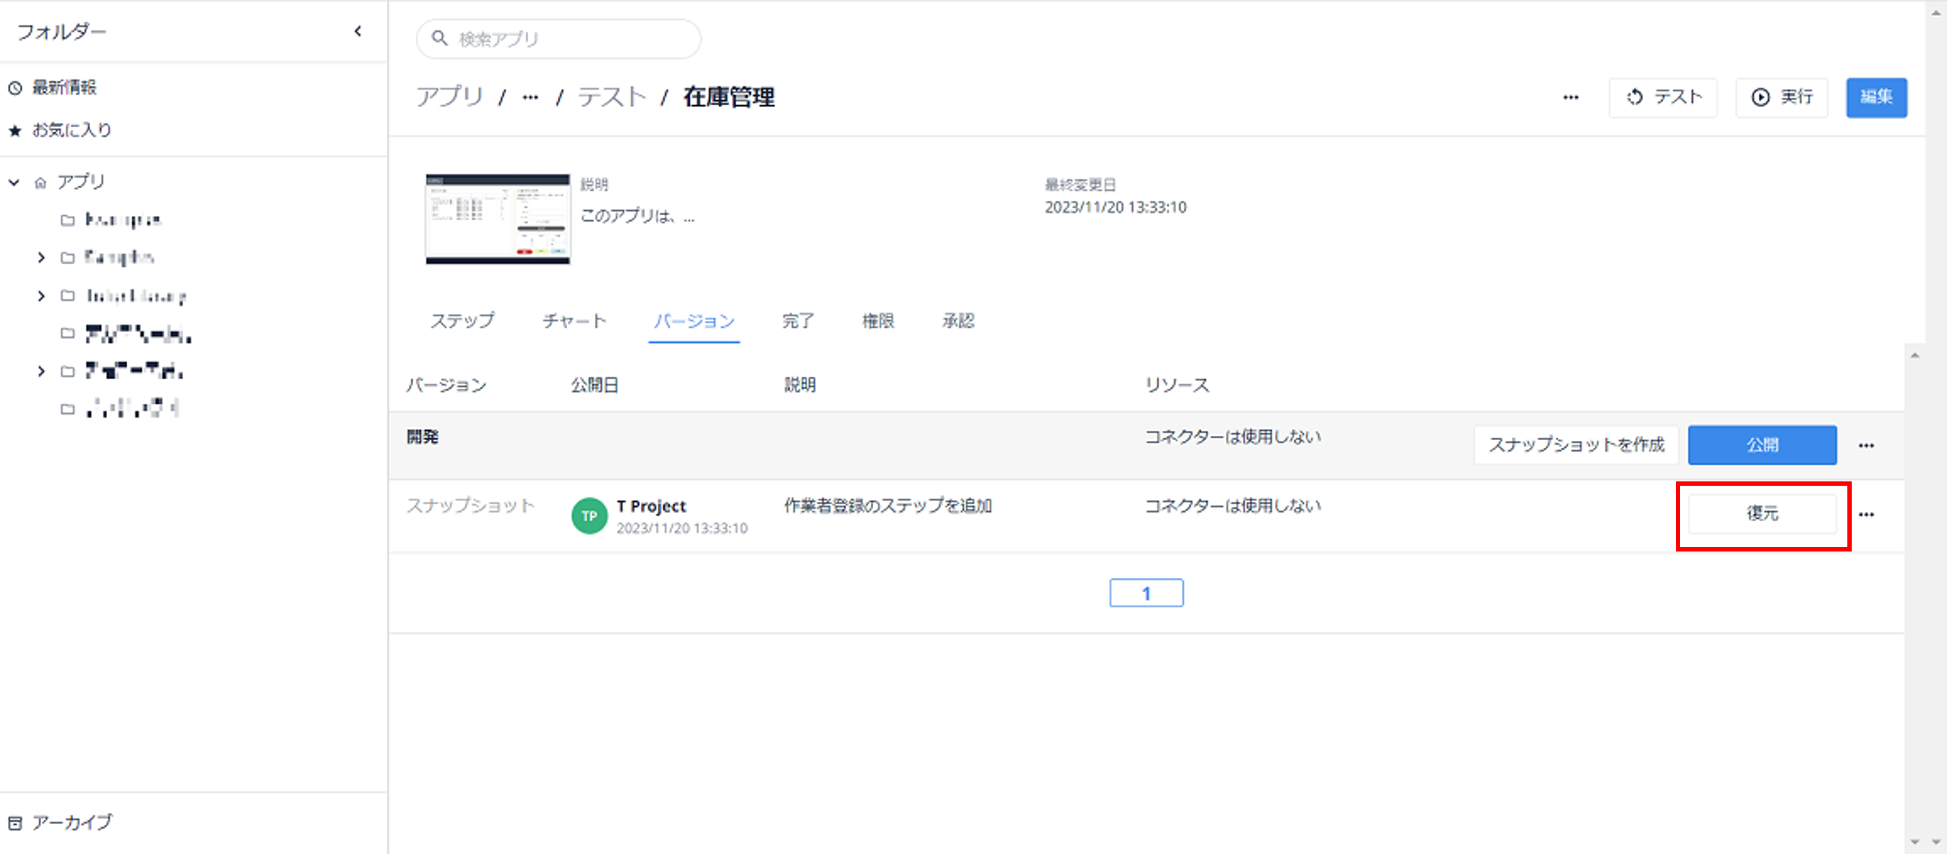Viewport: 1947px width, 854px height.
Task: Click the このアプリは、... description text
Action: tap(637, 216)
